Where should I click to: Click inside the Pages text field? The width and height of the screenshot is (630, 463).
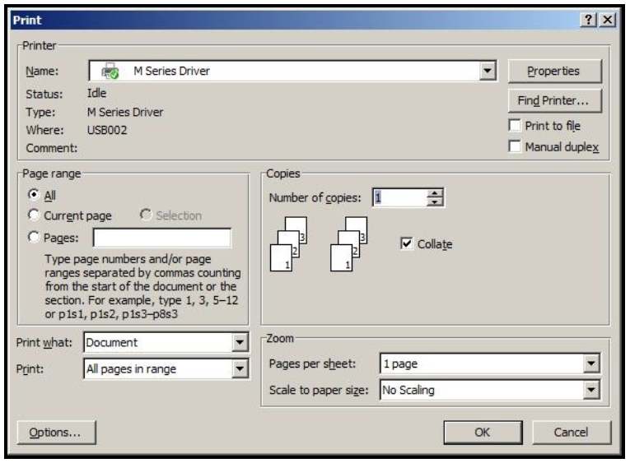coord(162,238)
